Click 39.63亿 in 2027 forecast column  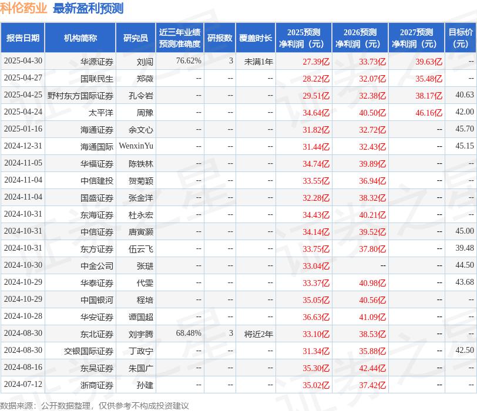pos(429,62)
